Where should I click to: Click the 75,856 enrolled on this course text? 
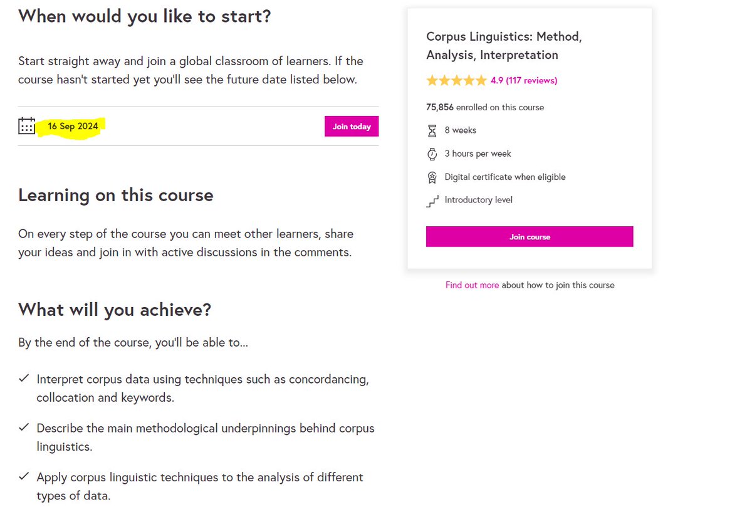(485, 107)
